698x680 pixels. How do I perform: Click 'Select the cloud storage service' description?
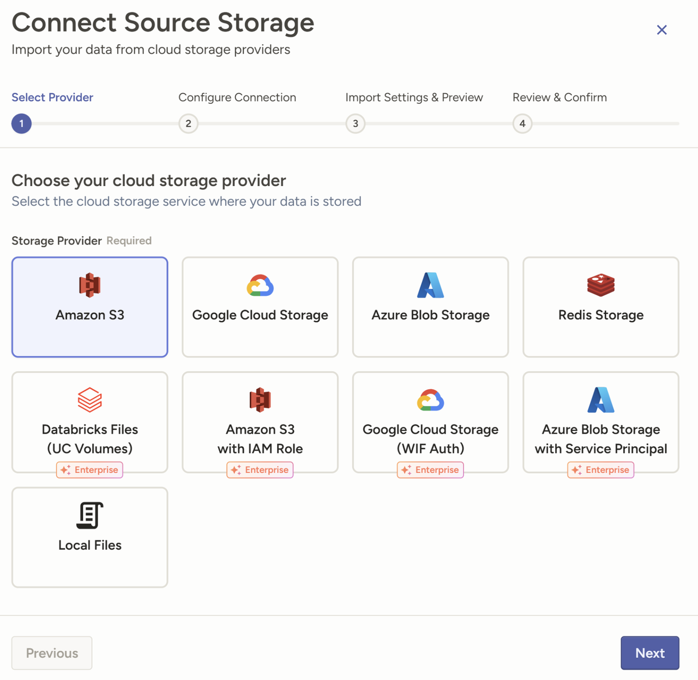[x=186, y=201]
